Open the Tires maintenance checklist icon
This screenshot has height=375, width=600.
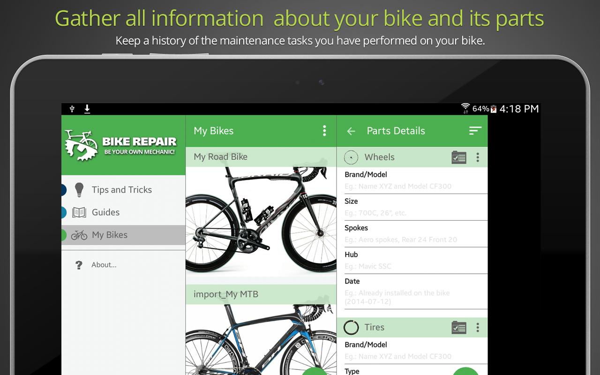pos(459,328)
